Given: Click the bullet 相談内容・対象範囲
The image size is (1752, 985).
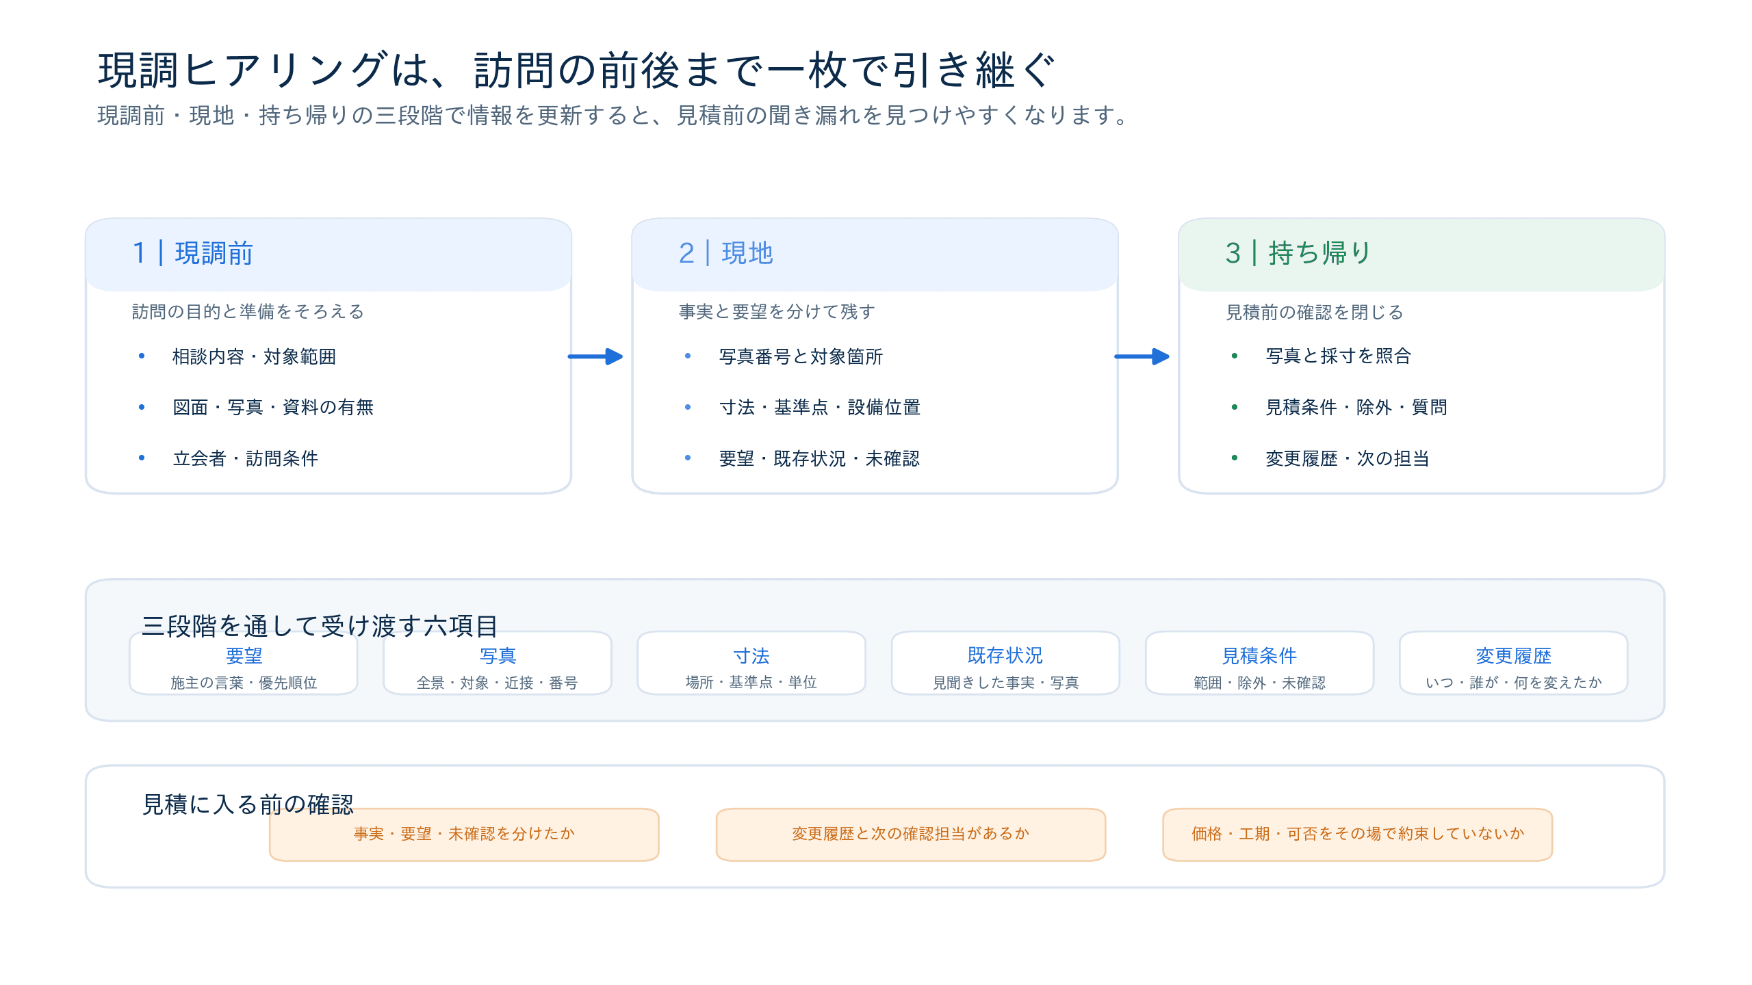Looking at the screenshot, I should 254,356.
